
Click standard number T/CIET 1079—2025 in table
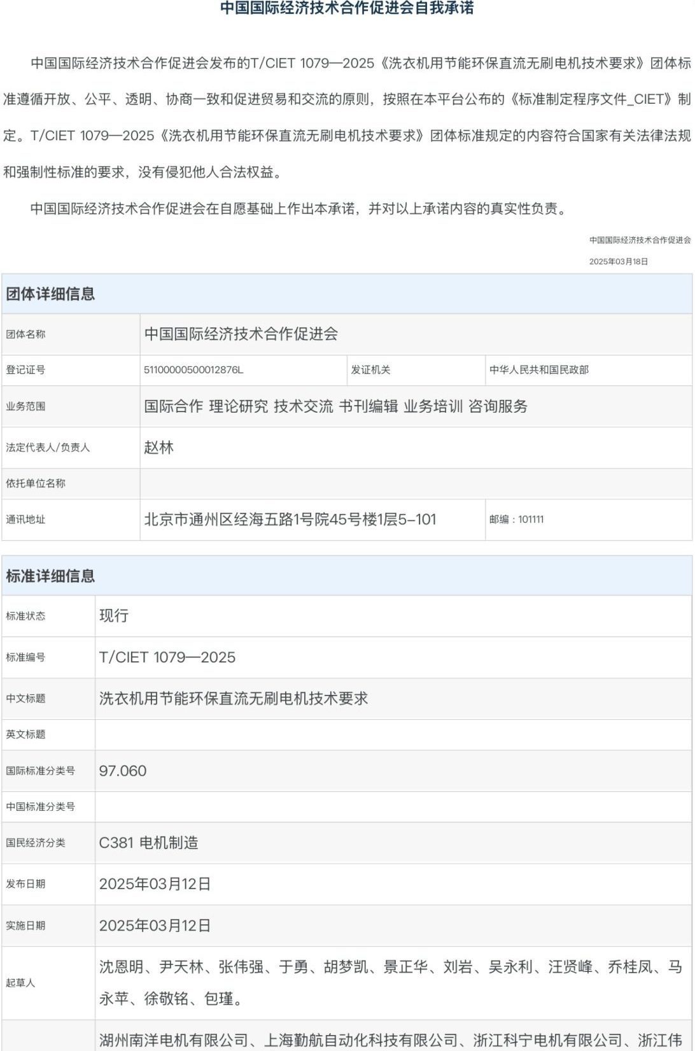coord(167,657)
